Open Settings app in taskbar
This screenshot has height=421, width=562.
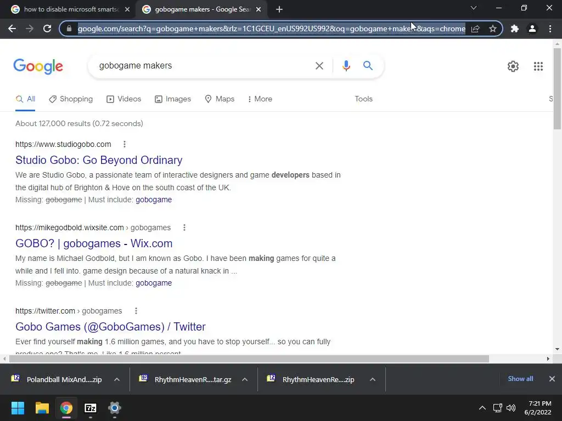coord(115,408)
